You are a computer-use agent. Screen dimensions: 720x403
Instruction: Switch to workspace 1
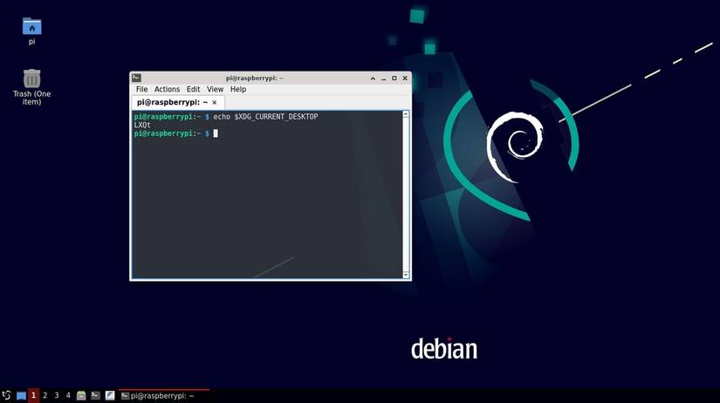coord(33,395)
